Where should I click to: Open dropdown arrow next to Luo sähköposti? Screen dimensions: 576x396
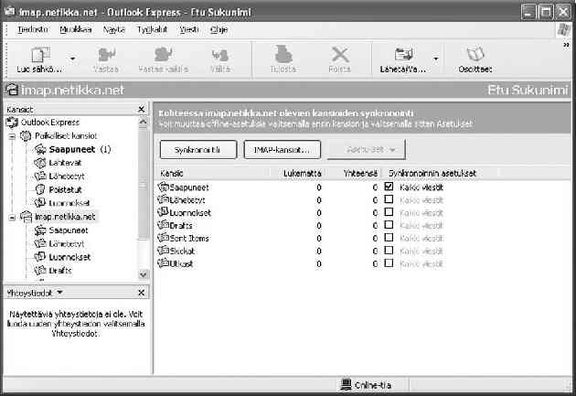pyautogui.click(x=73, y=59)
